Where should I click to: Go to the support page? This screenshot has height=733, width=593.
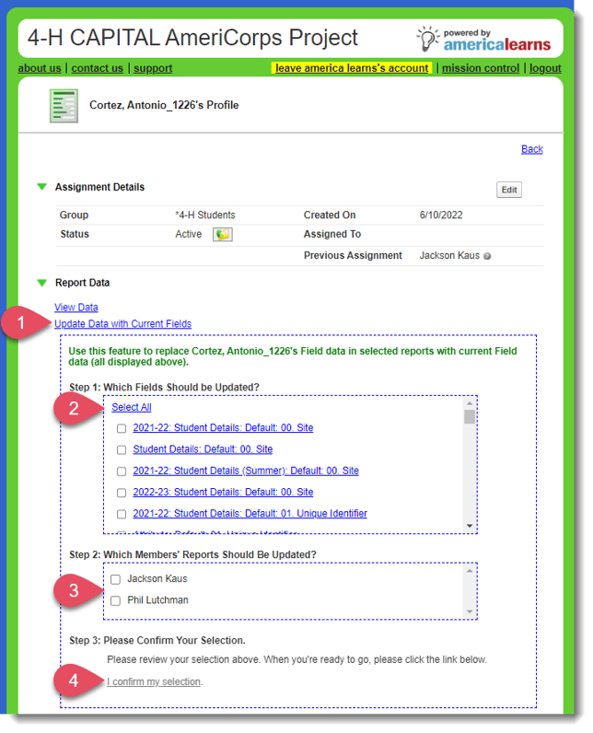153,68
